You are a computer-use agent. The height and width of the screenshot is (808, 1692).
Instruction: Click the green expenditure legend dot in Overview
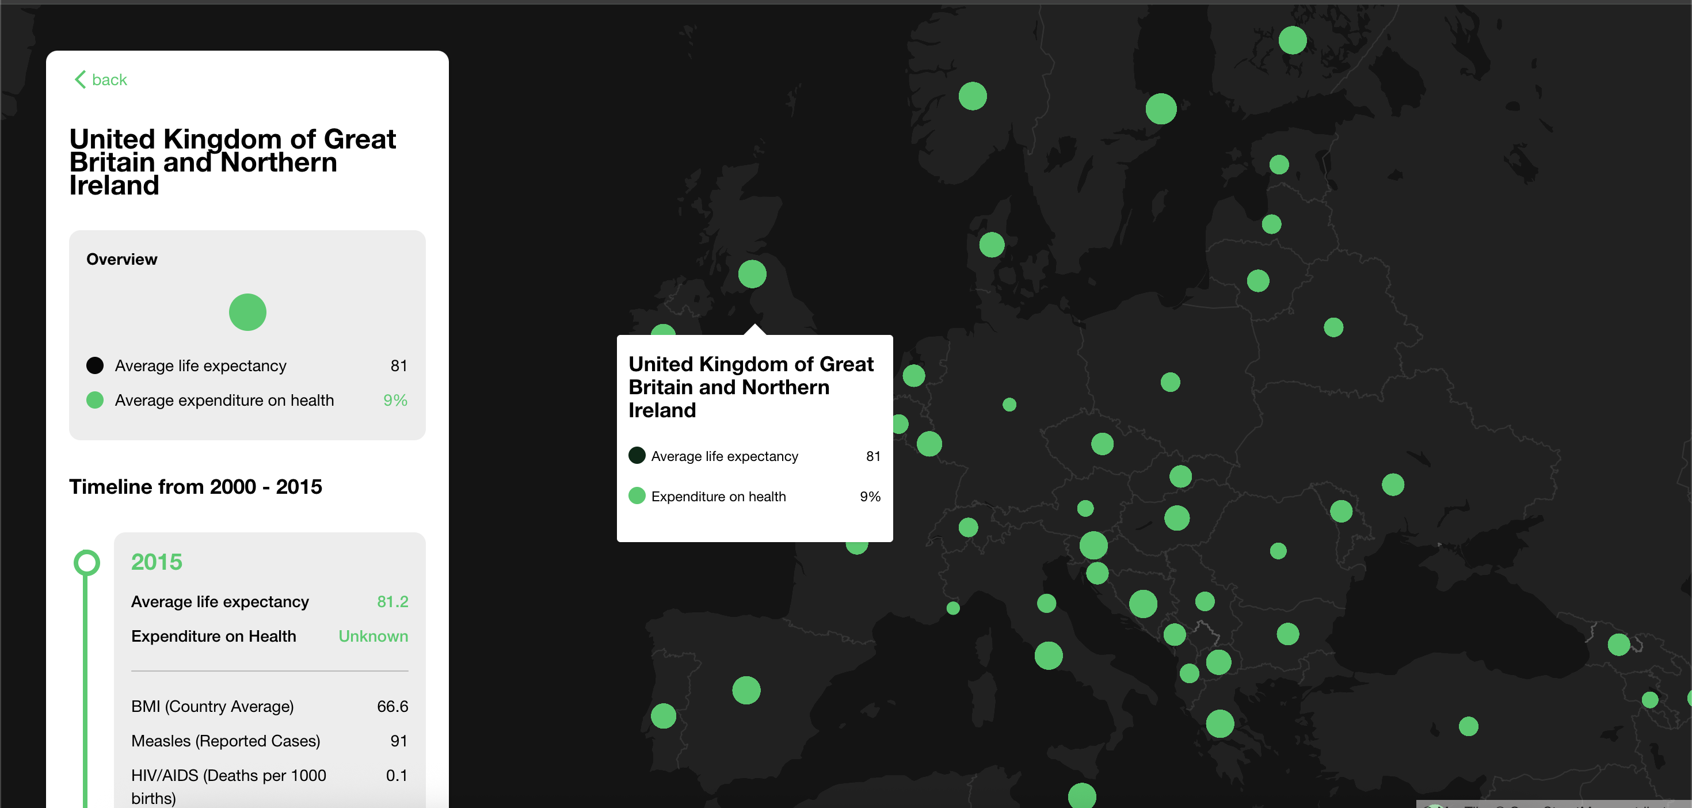[x=95, y=400]
